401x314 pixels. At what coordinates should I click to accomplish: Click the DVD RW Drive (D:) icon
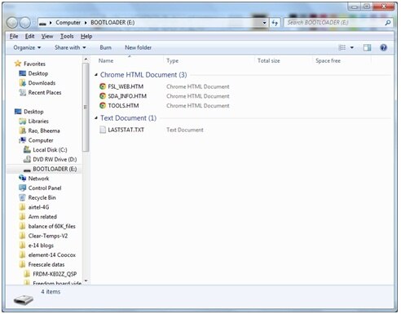point(27,159)
